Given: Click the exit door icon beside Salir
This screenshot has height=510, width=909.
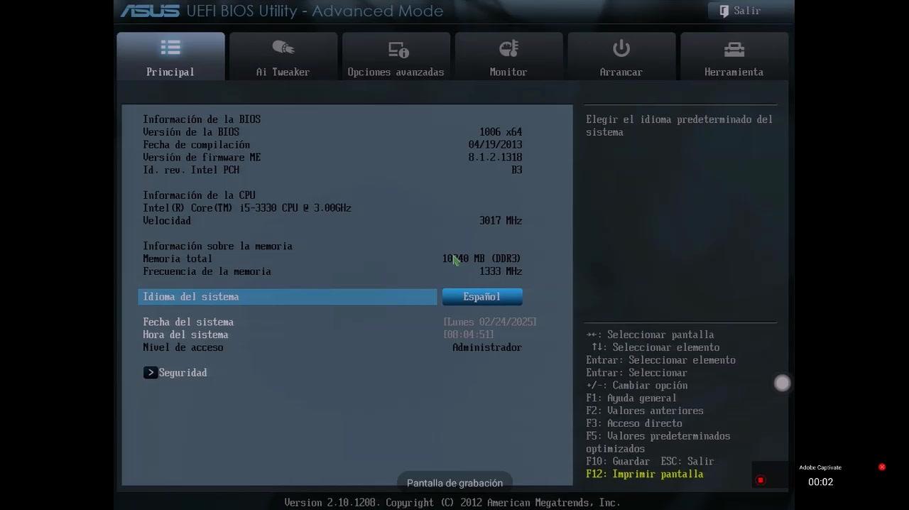Looking at the screenshot, I should tap(724, 11).
